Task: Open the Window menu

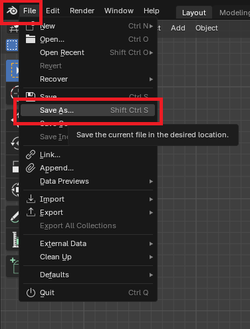Action: tap(119, 11)
